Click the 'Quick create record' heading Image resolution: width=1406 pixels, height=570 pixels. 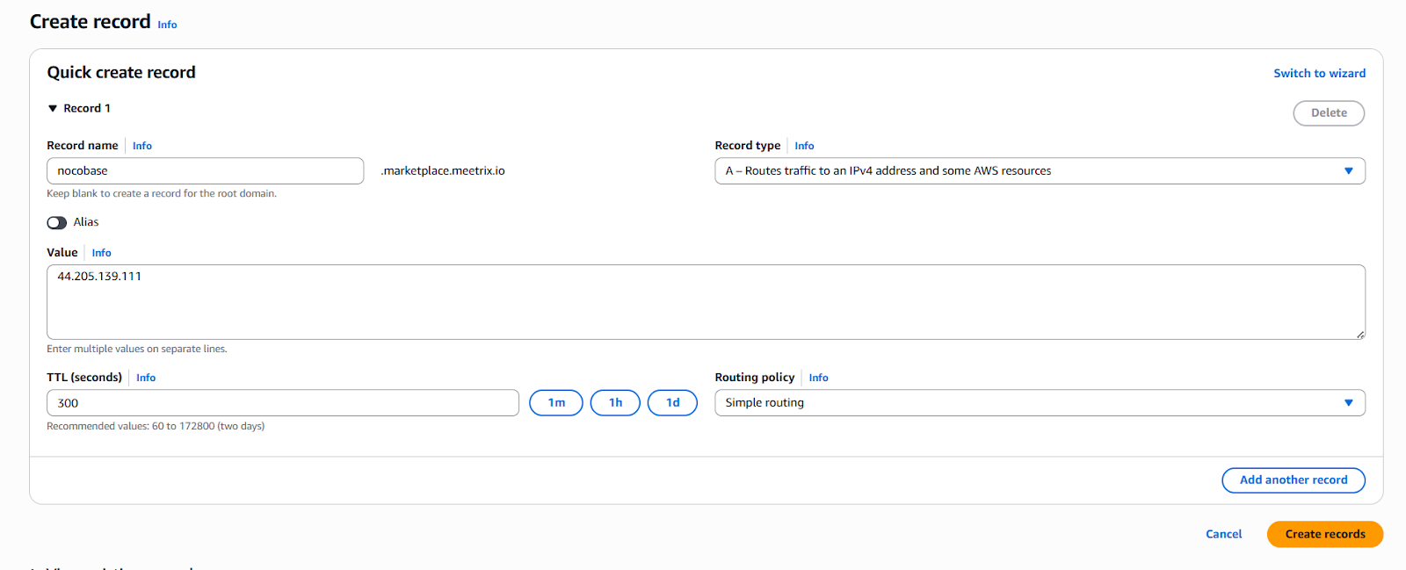[121, 73]
